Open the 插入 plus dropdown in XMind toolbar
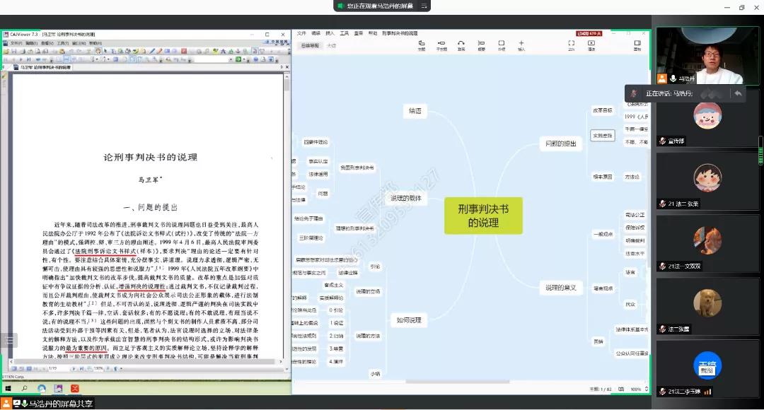The height and width of the screenshot is (410, 764). (521, 45)
